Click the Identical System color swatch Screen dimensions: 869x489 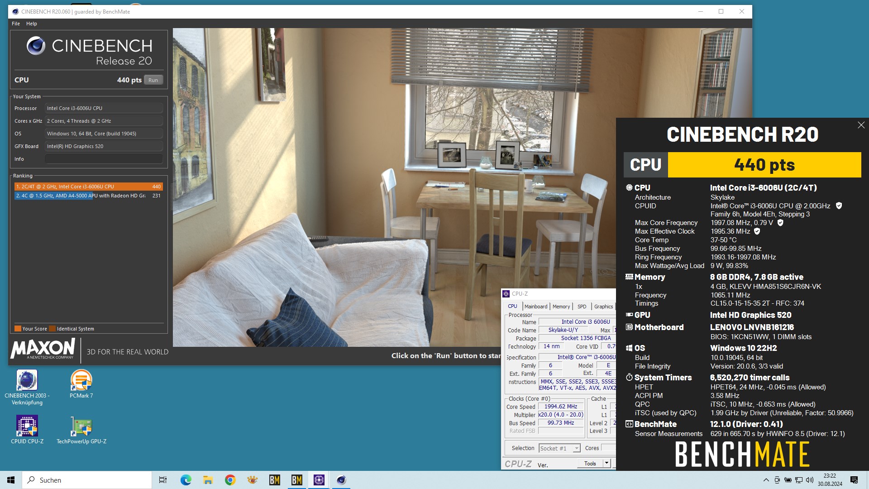click(x=52, y=329)
